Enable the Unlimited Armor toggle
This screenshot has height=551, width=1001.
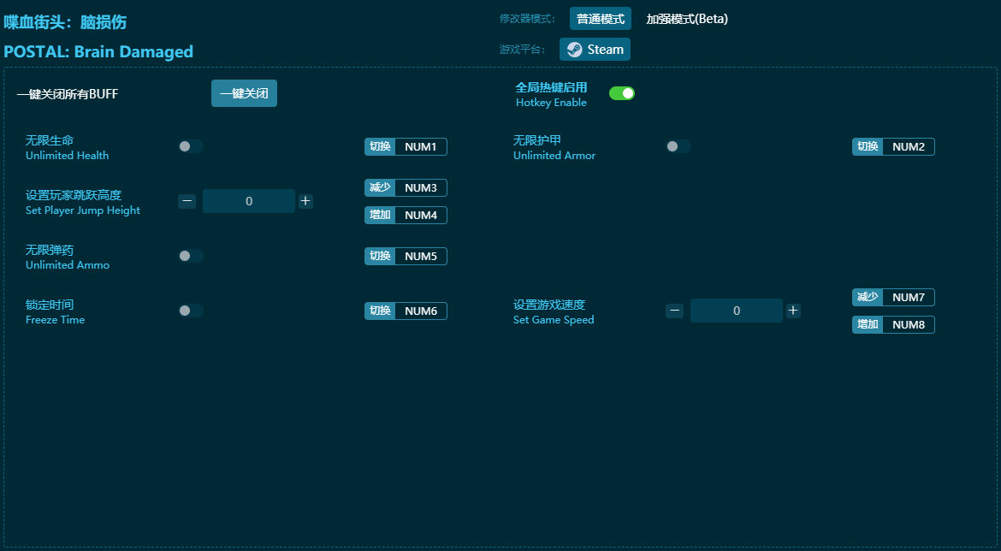click(x=678, y=146)
